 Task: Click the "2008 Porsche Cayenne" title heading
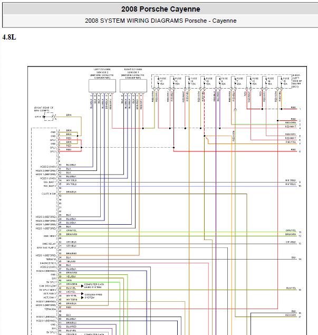[161, 9]
